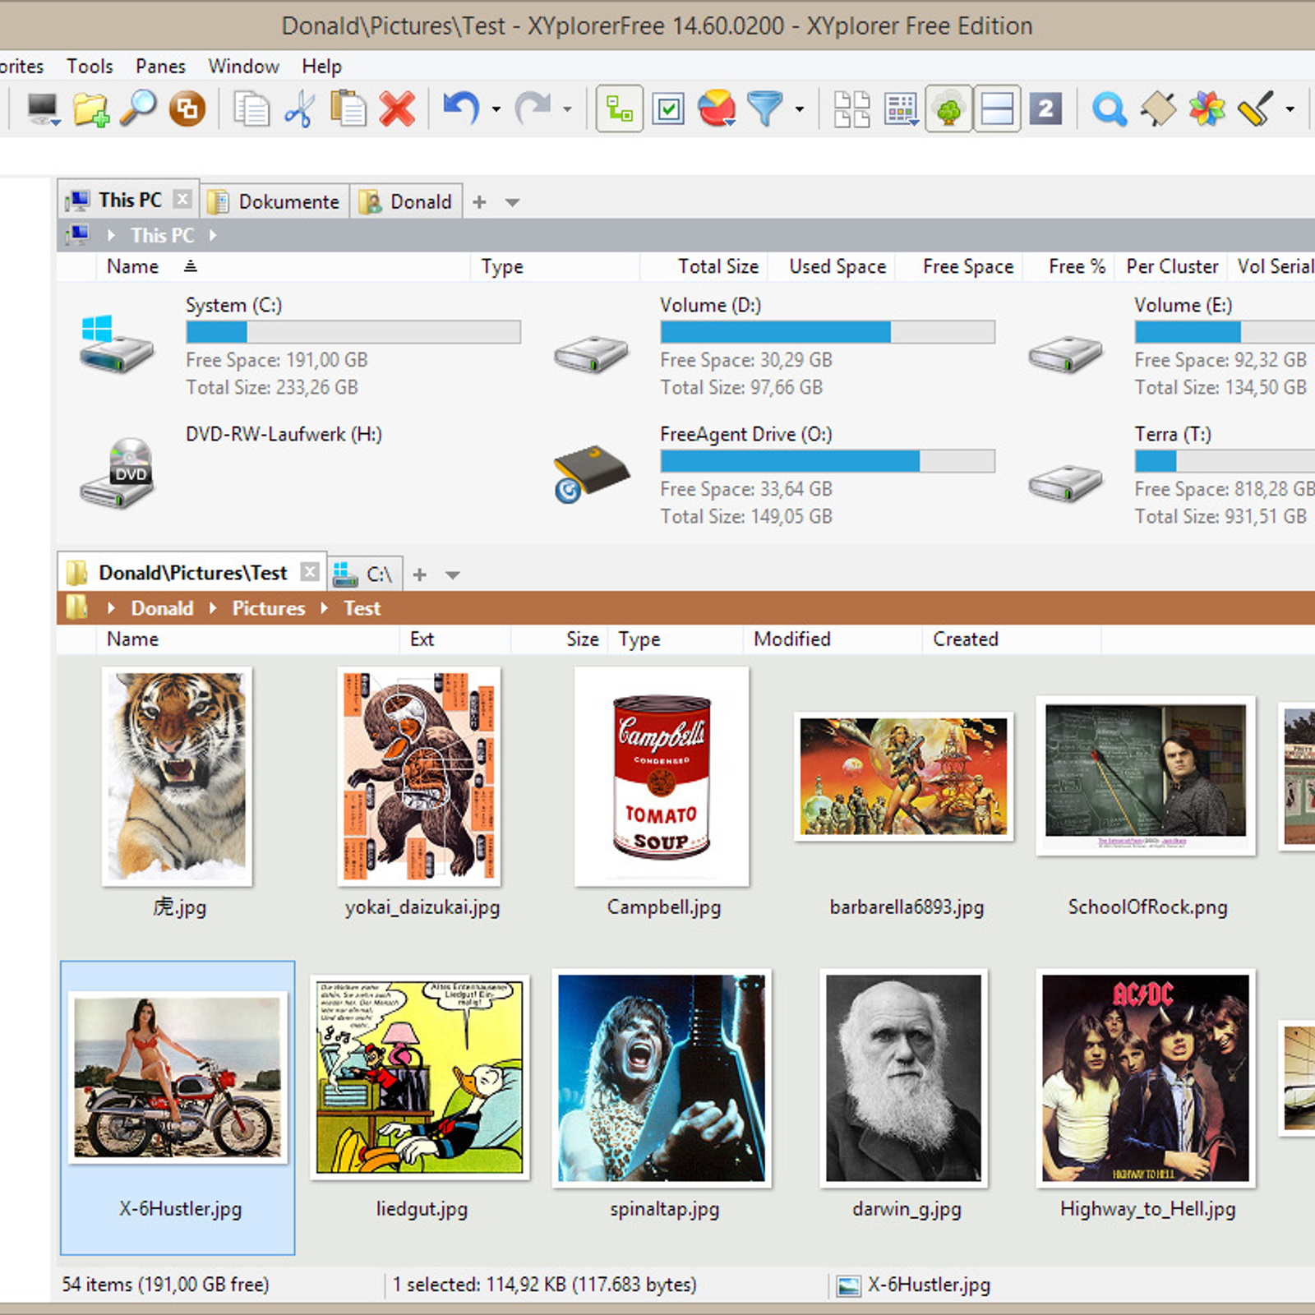Click folder icon in Donald breadcrumb bar
This screenshot has width=1315, height=1315.
[76, 607]
